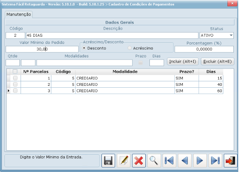The width and height of the screenshot is (239, 172).
Task: Click the Incluir (Alt+I) button
Action: (182, 61)
